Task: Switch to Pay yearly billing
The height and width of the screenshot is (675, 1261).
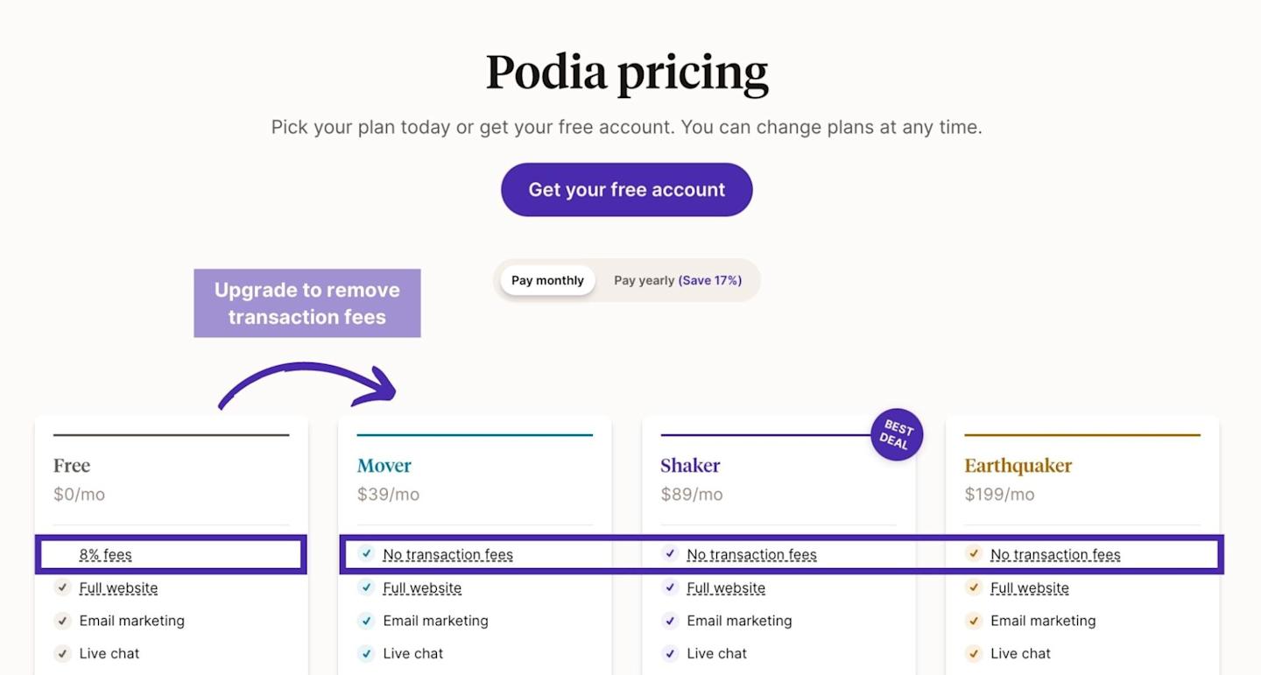Action: click(677, 280)
